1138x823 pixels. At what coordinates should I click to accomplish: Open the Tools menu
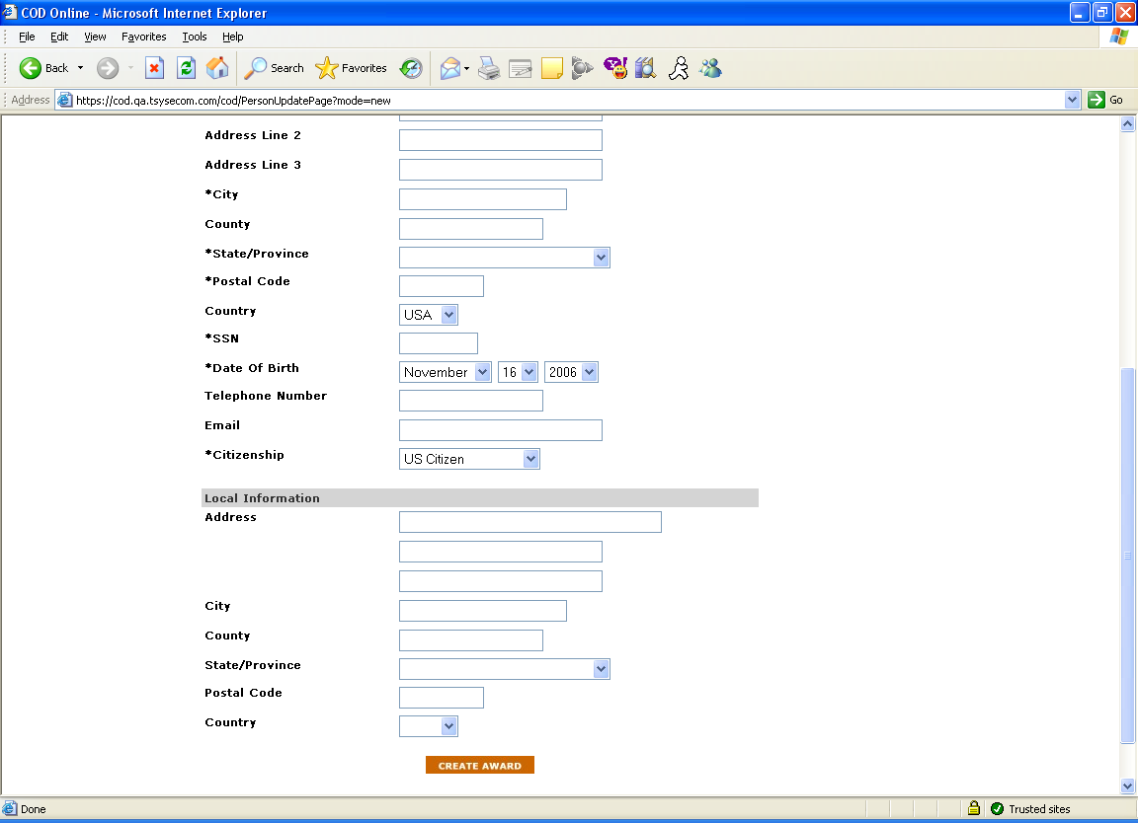195,37
